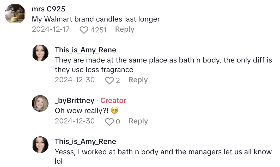Reply to the mrs C925 comment

125,30
